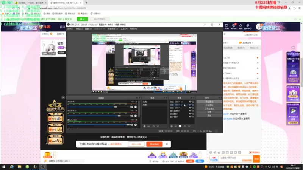The image size is (303, 170).
Task: Expand the 直播回看 section arrow
Action: (x=253, y=43)
